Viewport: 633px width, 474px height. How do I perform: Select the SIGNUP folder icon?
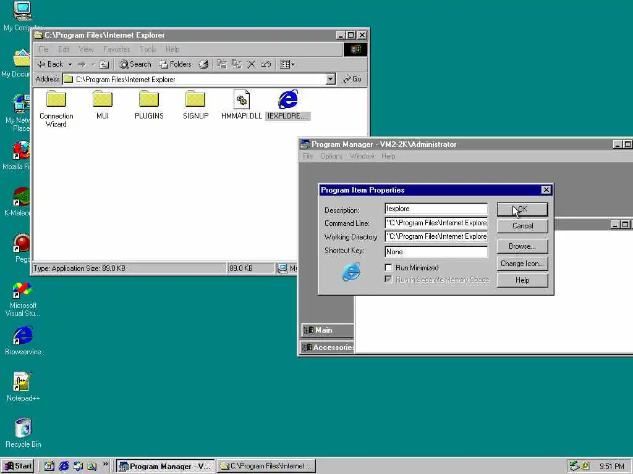[195, 99]
